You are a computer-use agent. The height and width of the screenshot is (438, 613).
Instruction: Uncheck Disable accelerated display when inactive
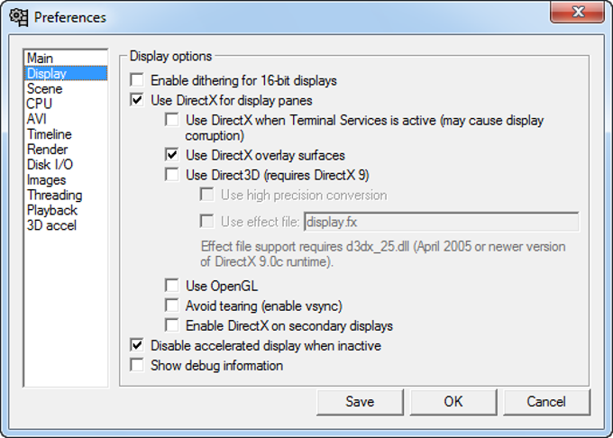[x=137, y=345]
